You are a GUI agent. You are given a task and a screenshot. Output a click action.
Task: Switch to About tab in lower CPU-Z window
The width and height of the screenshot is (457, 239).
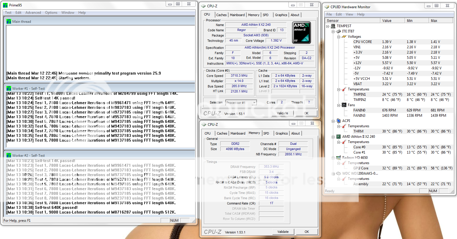(x=295, y=133)
